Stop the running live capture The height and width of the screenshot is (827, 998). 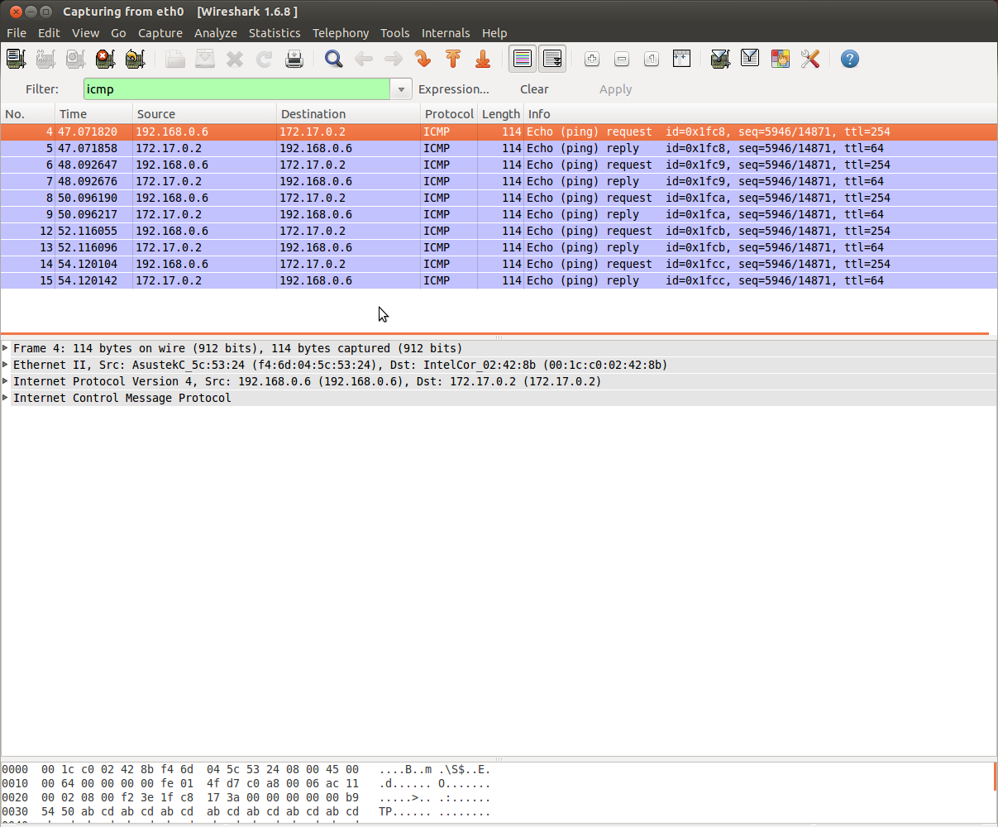coord(105,59)
